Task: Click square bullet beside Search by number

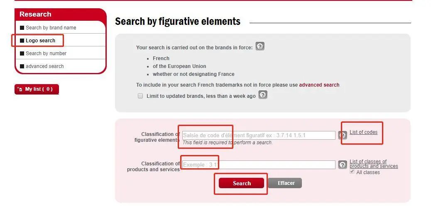Action: (x=22, y=53)
